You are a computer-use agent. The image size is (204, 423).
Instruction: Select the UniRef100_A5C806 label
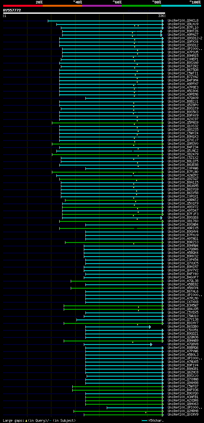click(183, 91)
